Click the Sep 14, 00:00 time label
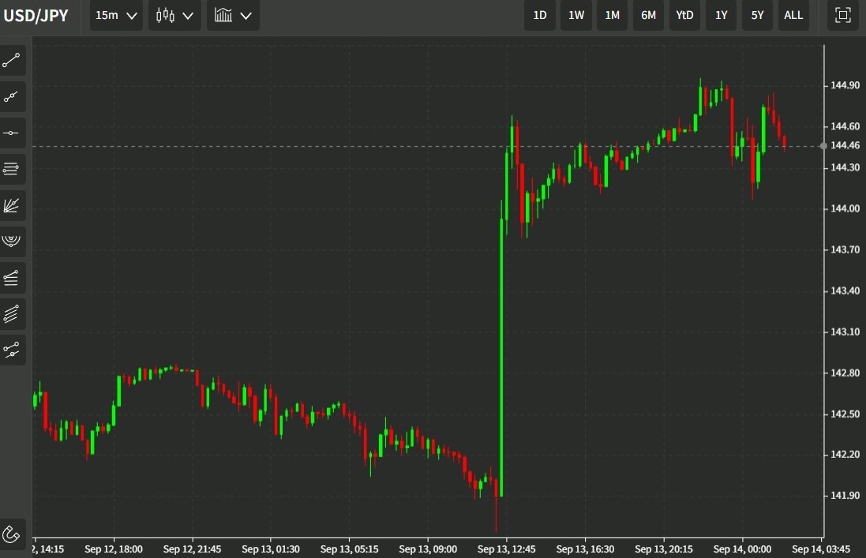This screenshot has height=558, width=866. click(742, 549)
